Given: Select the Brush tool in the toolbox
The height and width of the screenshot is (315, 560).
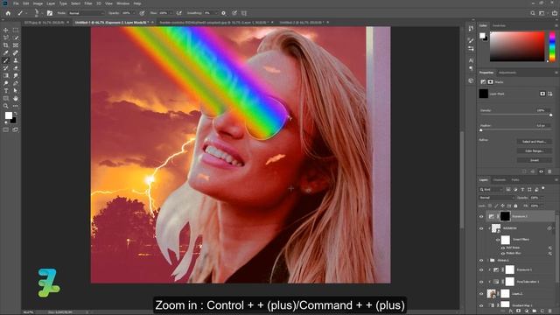Looking at the screenshot, I should pyautogui.click(x=6, y=60).
